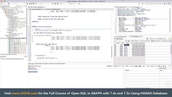Open the Problems view tab
The width and height of the screenshot is (172, 97).
38,66
